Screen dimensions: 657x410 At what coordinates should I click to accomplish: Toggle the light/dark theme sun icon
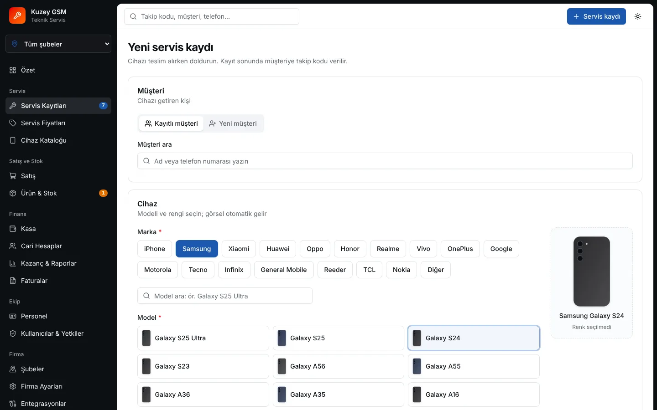[x=638, y=16]
